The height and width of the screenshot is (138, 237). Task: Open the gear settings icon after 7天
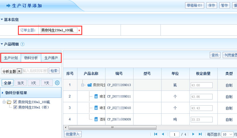tap(57, 83)
